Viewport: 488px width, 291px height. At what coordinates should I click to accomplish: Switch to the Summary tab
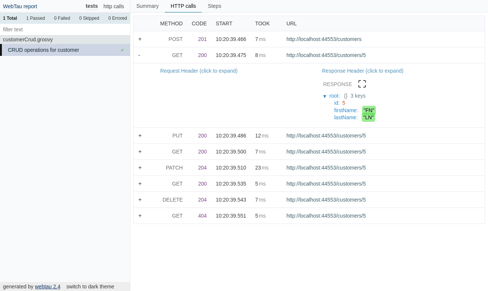[147, 6]
